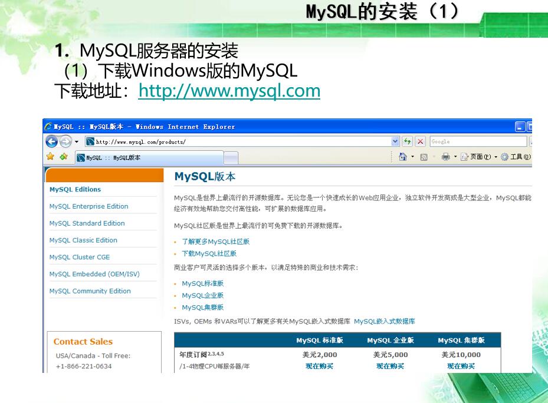This screenshot has width=548, height=403.
Task: Click the Internet Explorer title bar icon
Action: pos(48,127)
